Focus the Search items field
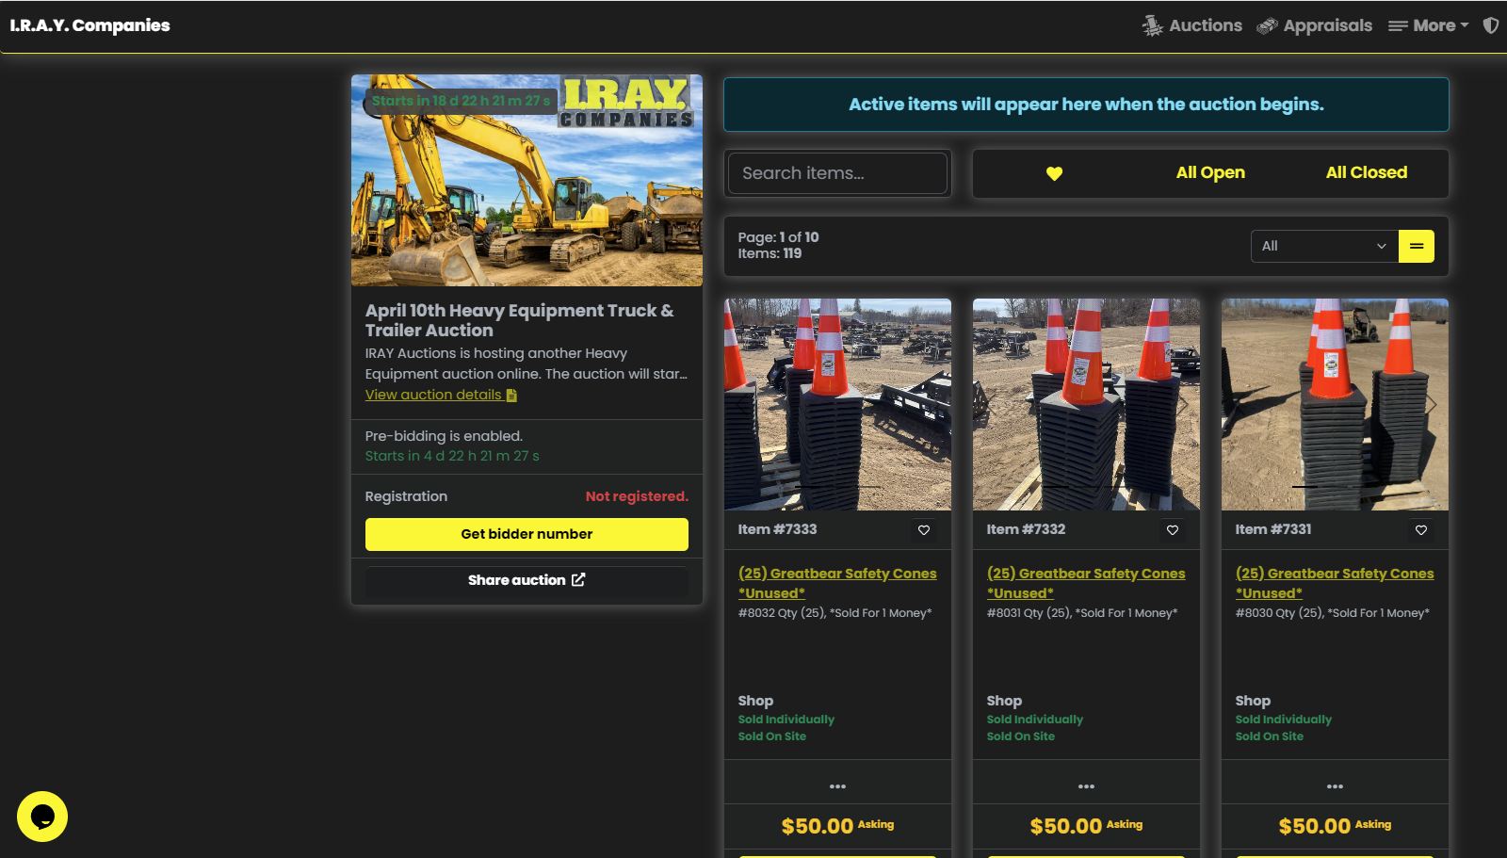The width and height of the screenshot is (1507, 858). click(837, 173)
